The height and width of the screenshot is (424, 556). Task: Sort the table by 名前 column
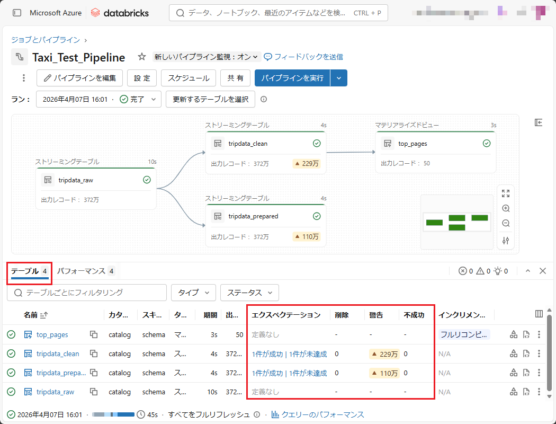pos(43,315)
